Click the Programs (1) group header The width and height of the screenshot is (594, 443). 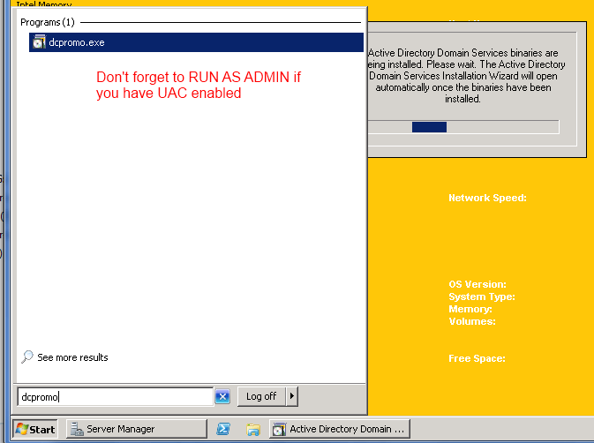pyautogui.click(x=48, y=21)
